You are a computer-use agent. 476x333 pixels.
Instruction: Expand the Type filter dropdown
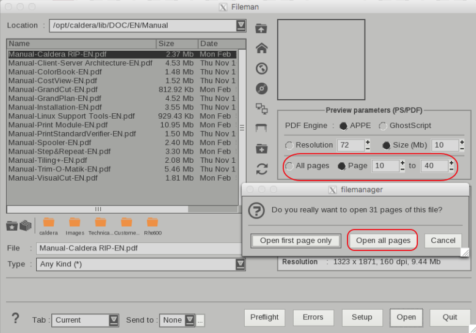(240, 264)
